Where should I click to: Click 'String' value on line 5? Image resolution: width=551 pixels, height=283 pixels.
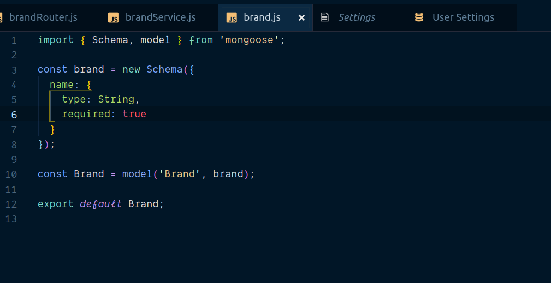[116, 99]
